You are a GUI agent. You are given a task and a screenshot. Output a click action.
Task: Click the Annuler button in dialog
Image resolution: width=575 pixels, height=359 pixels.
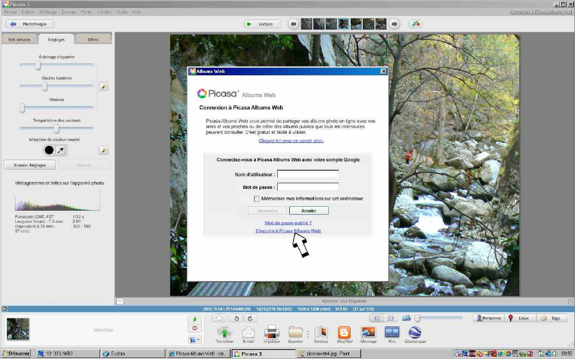point(309,211)
